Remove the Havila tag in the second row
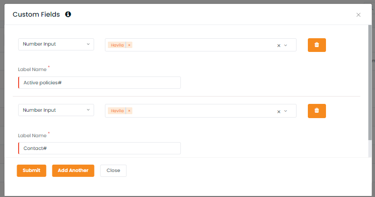This screenshot has height=197, width=375. (x=129, y=111)
